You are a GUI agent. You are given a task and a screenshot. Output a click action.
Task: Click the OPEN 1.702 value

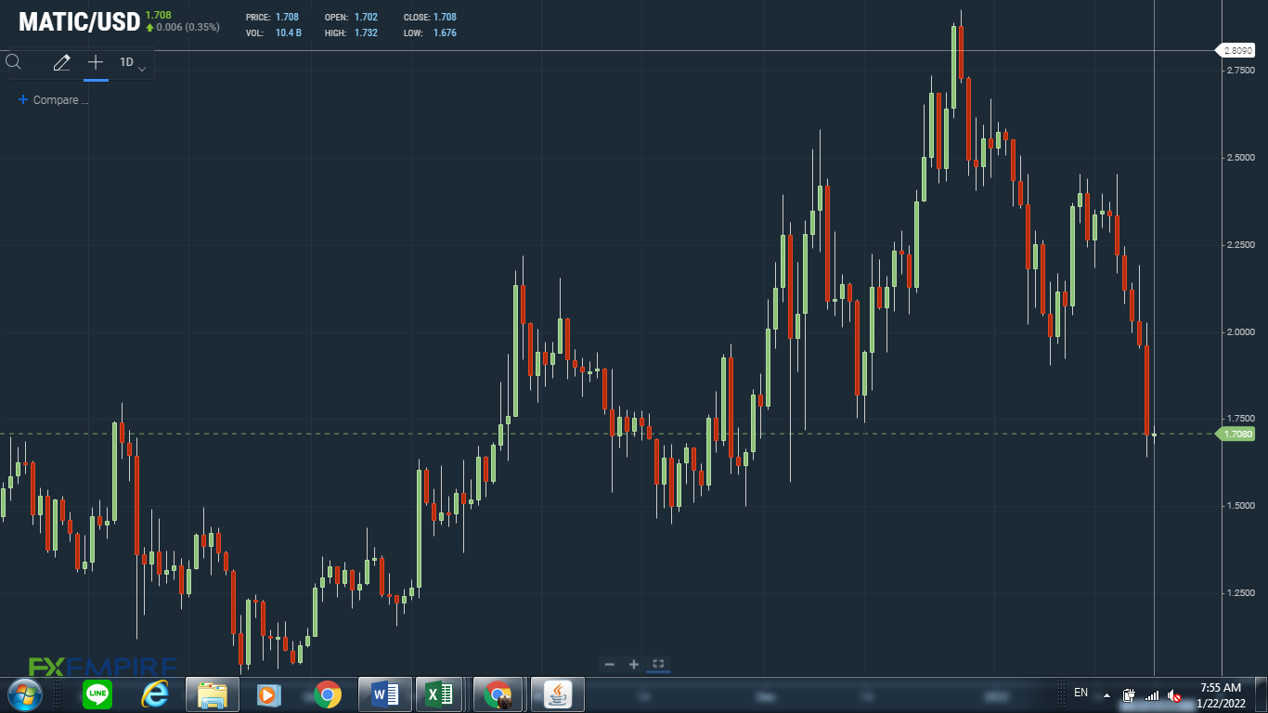tap(366, 18)
